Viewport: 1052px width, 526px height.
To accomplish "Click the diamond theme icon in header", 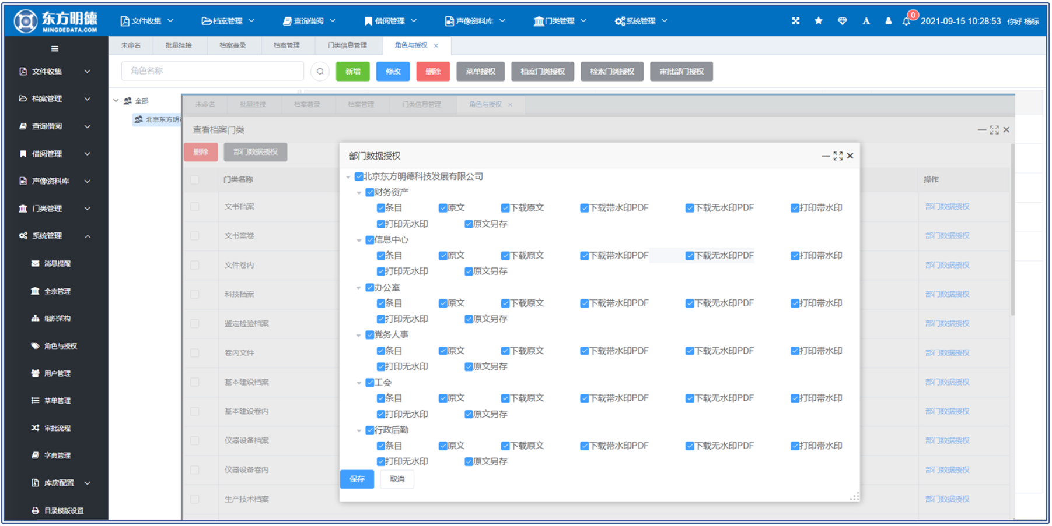I will tap(842, 21).
